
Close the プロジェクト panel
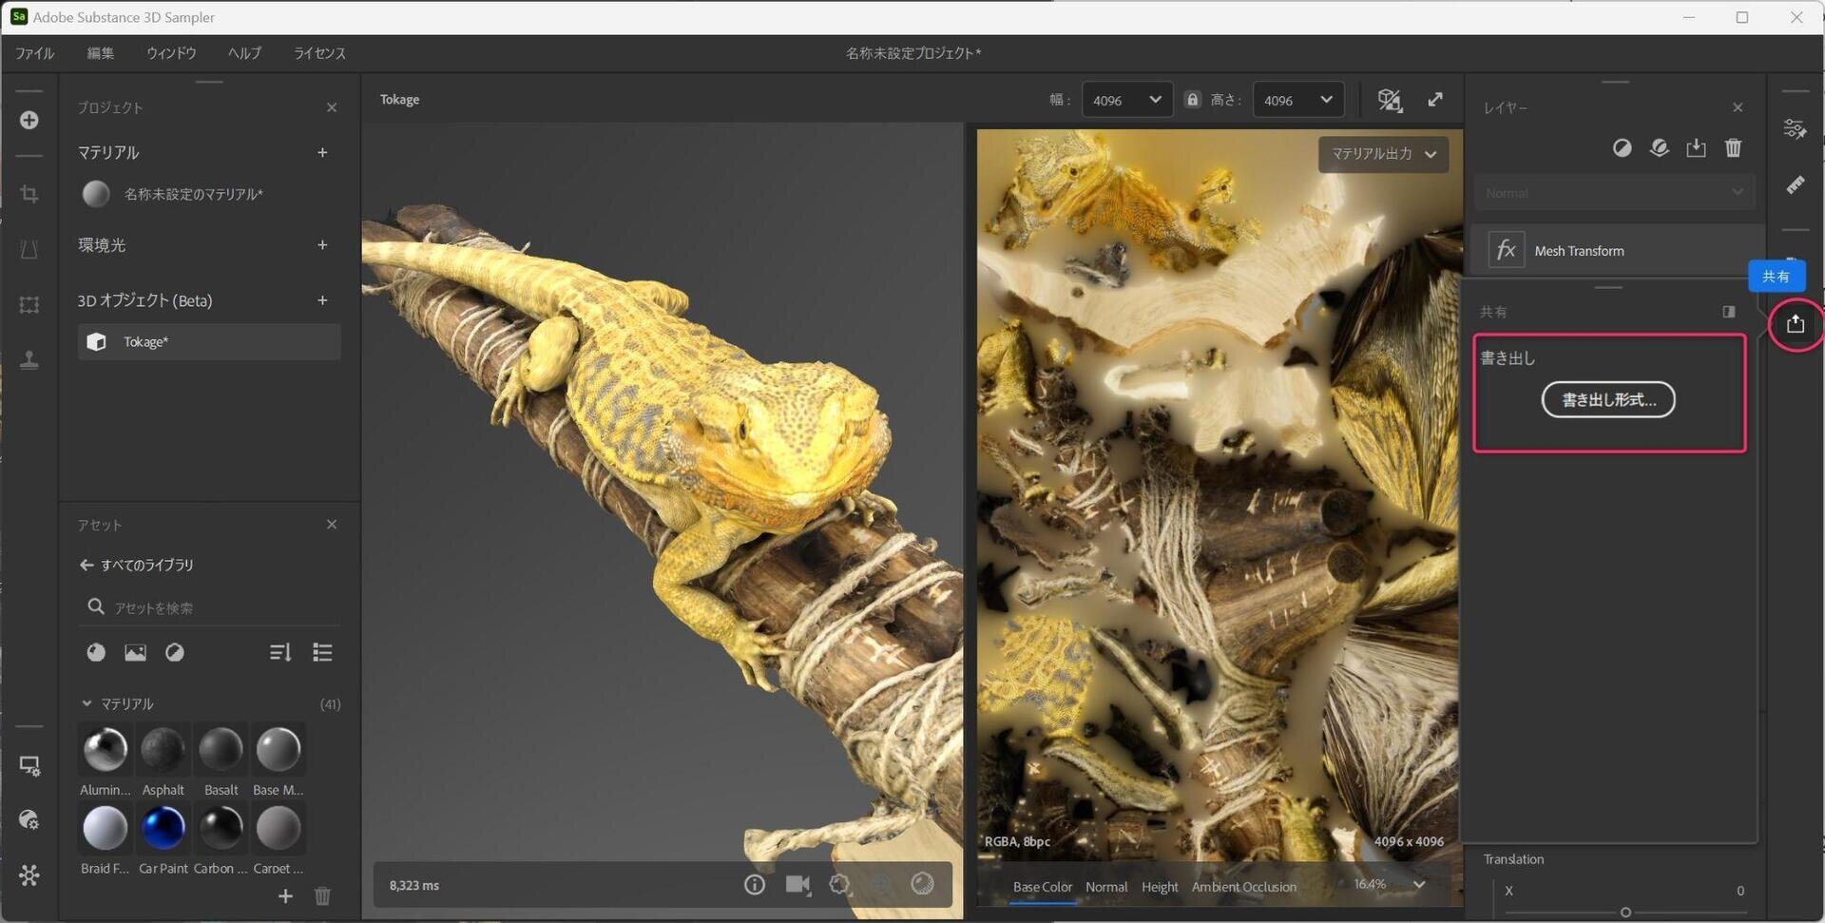332,107
